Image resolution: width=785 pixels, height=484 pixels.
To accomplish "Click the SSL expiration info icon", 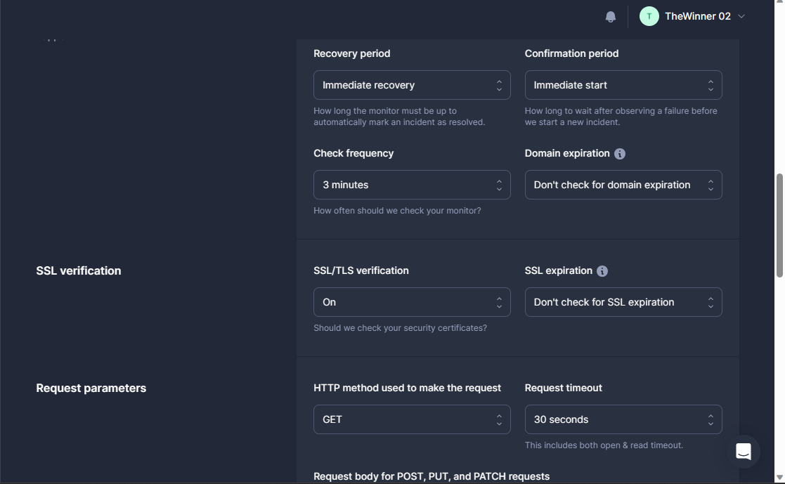I will pos(602,271).
